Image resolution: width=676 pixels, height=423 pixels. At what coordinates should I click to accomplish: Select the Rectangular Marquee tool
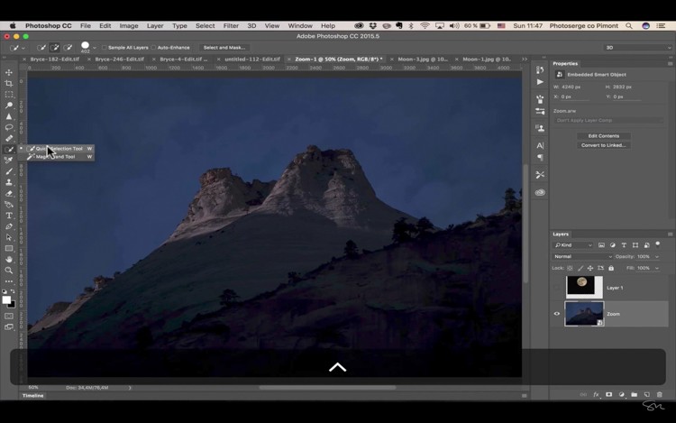pyautogui.click(x=9, y=95)
